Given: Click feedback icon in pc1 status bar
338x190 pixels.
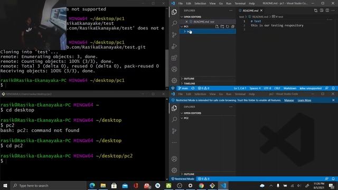Looking at the screenshot, I should 327,88.
